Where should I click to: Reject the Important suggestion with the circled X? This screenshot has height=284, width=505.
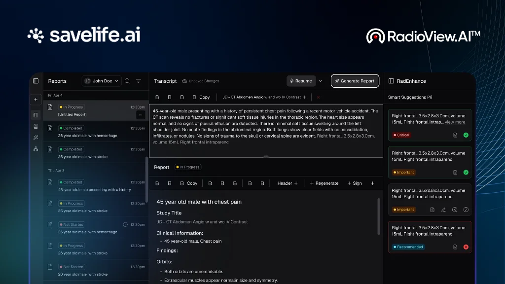(455, 210)
